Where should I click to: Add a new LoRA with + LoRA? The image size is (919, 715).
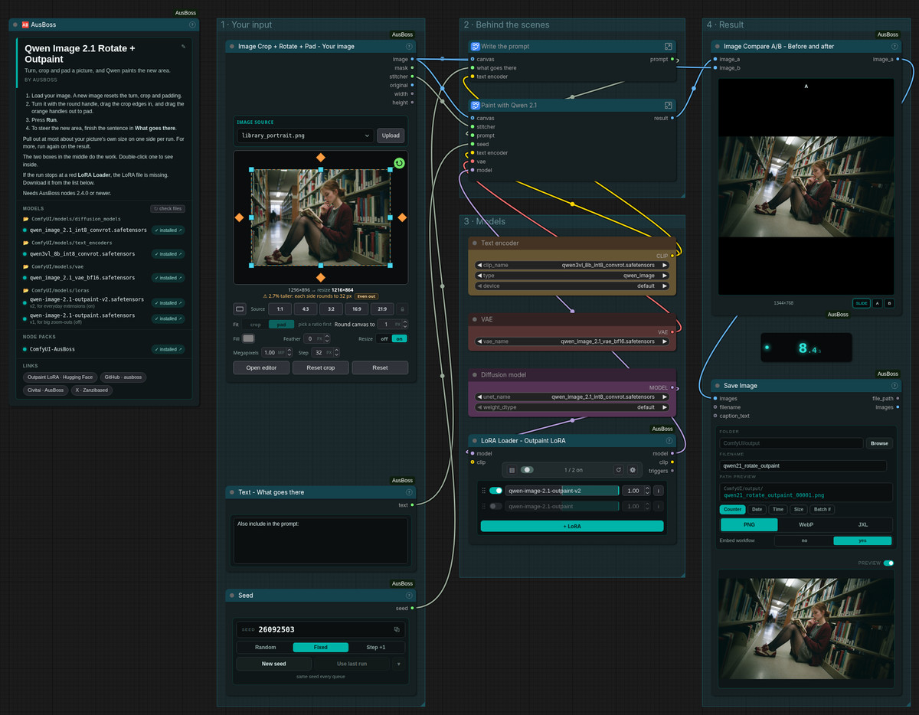click(571, 526)
